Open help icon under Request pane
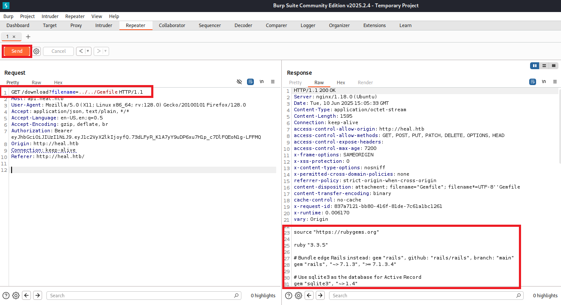The height and width of the screenshot is (305, 561). tap(6, 296)
